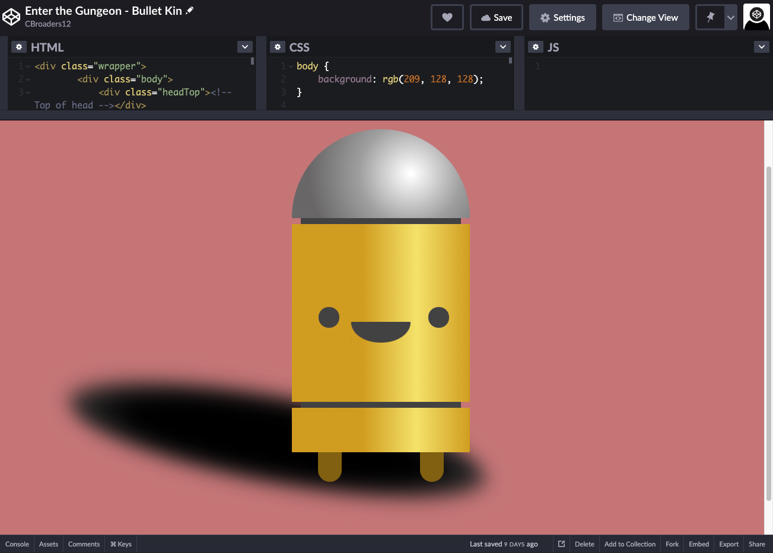Click the JS panel title
Image resolution: width=773 pixels, height=553 pixels.
(553, 47)
